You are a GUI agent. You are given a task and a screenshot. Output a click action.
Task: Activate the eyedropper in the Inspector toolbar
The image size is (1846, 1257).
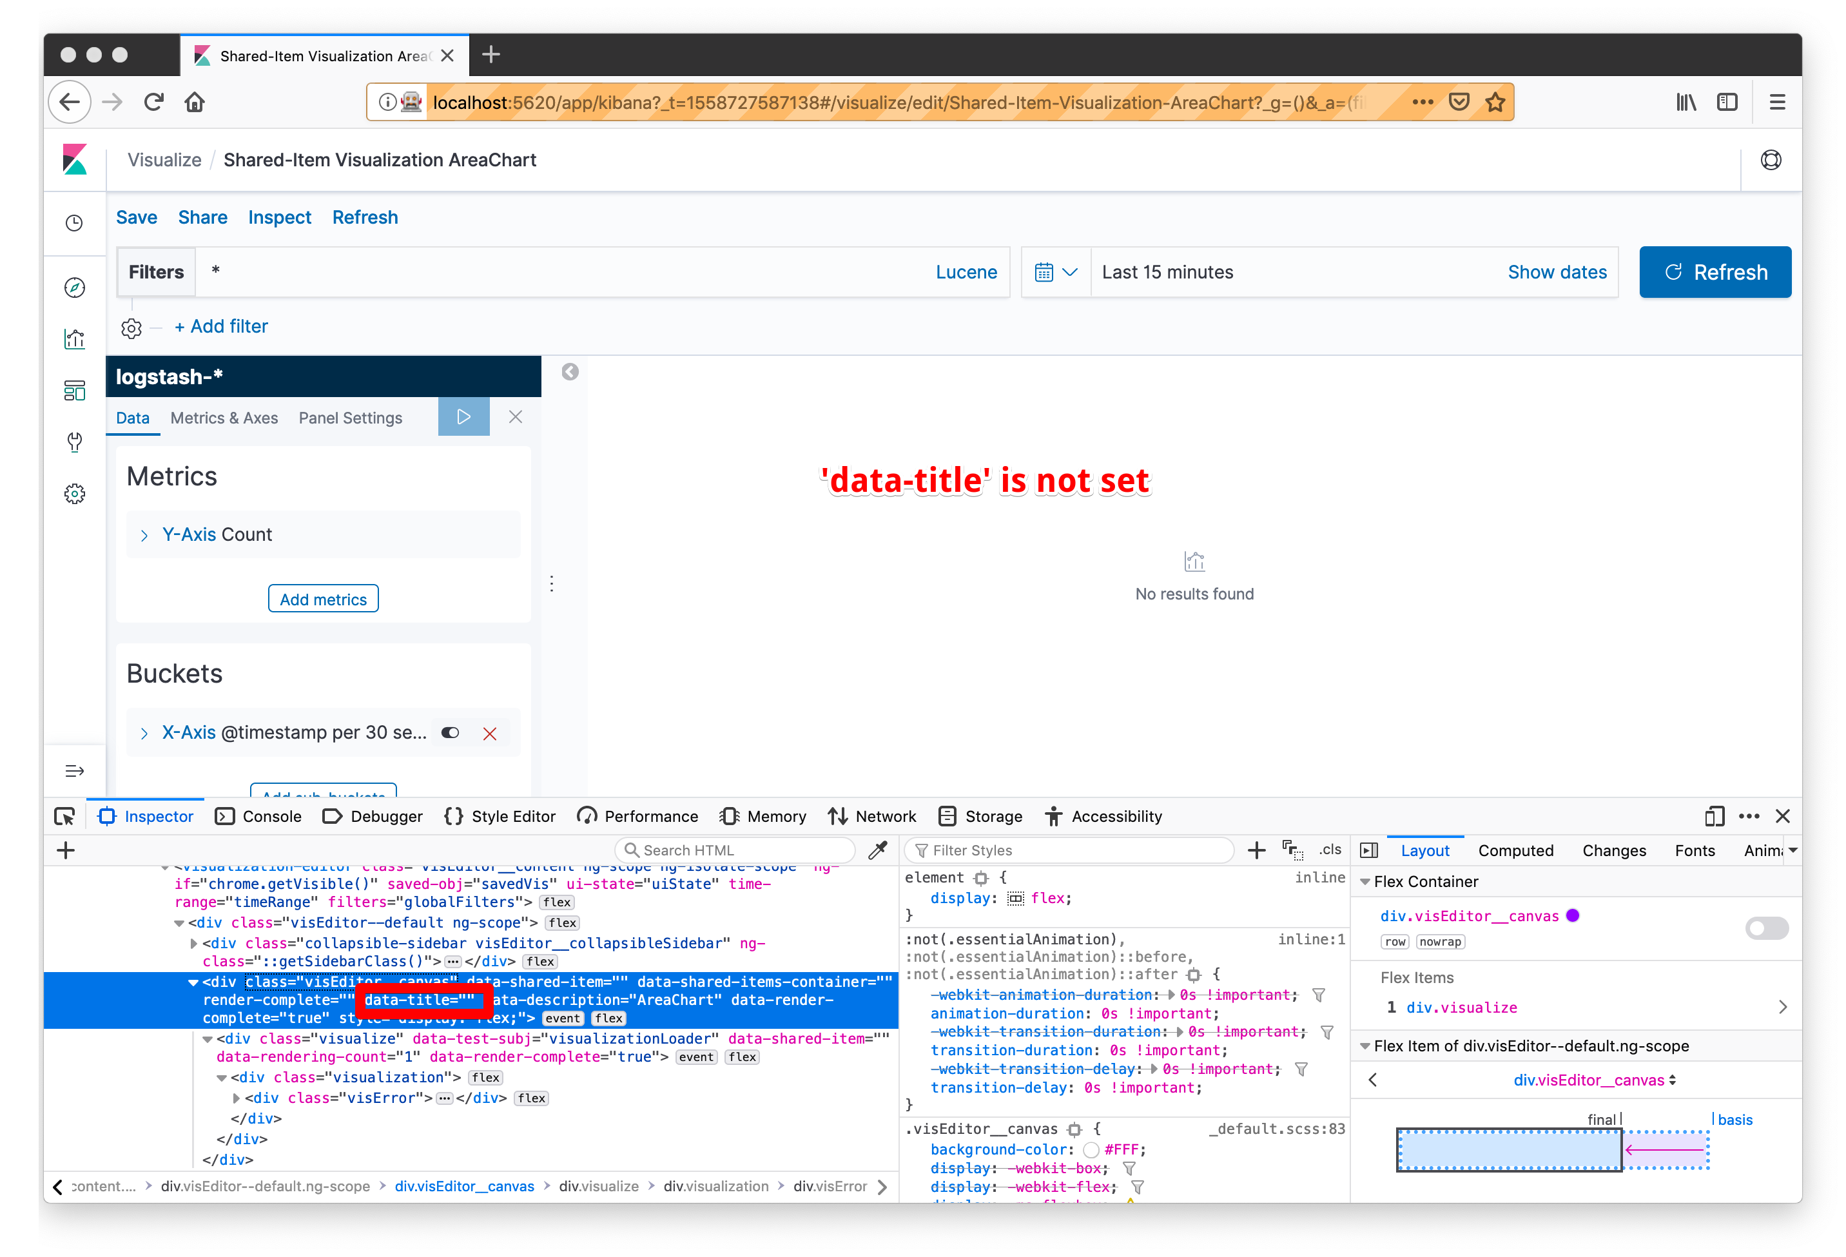[879, 850]
